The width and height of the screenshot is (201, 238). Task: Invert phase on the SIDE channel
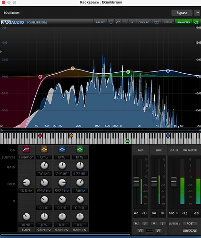pos(158,231)
